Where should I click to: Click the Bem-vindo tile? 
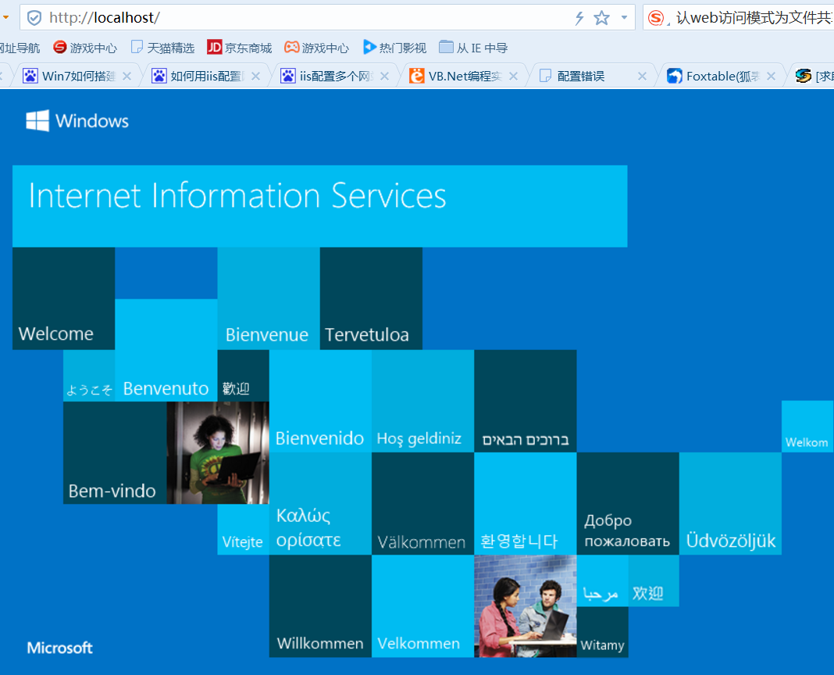pyautogui.click(x=115, y=452)
